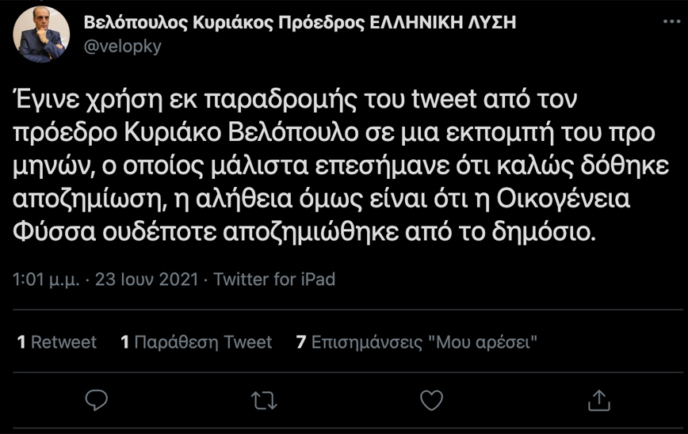Click the Twitter for iPad source label
The height and width of the screenshot is (434, 688).
point(275,280)
